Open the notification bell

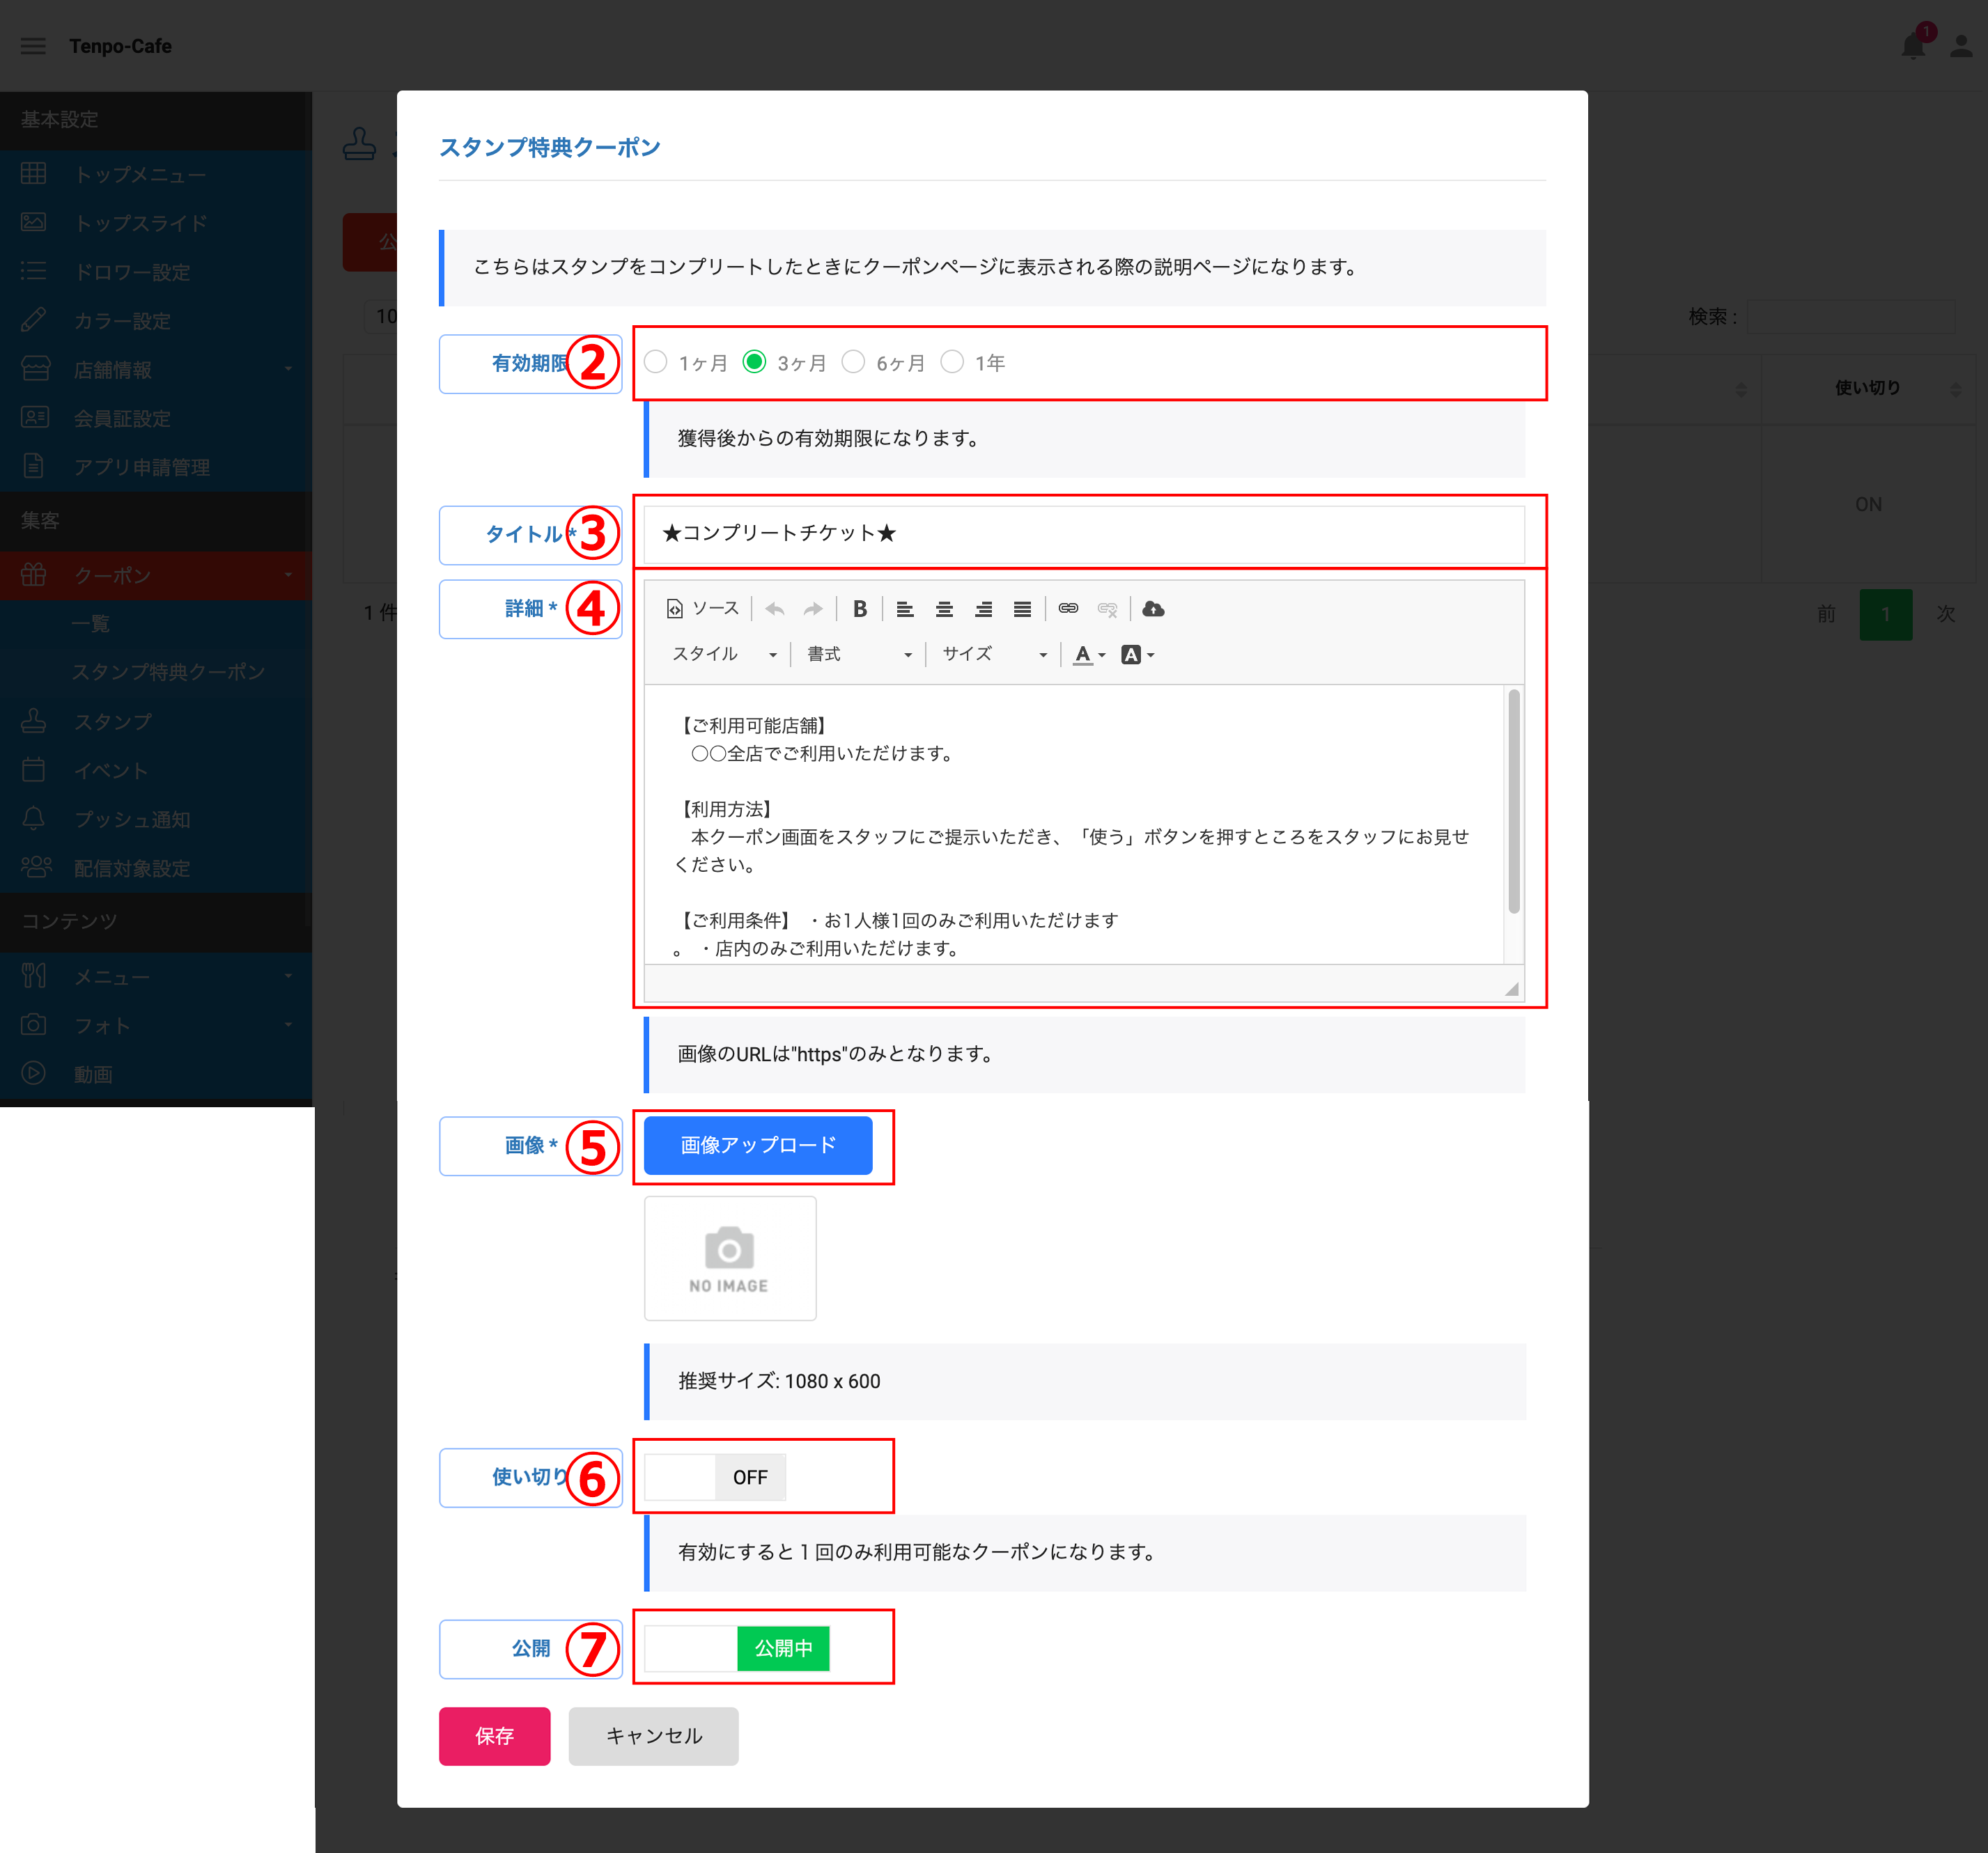[1913, 46]
